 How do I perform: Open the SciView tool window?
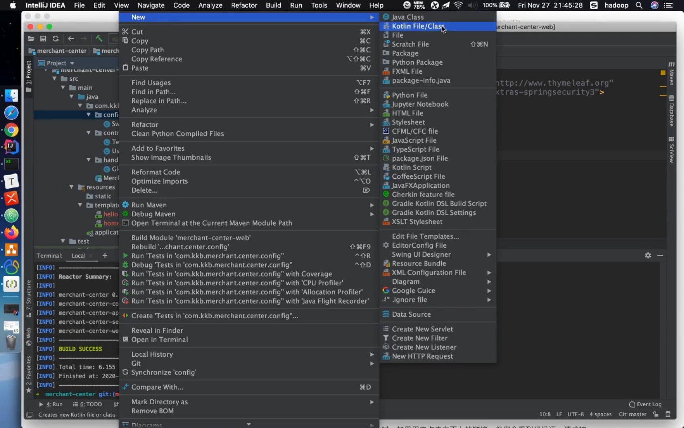point(671,150)
